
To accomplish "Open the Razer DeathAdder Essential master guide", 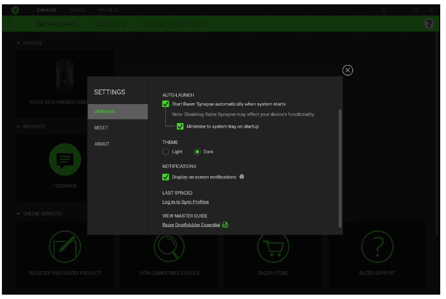I will [x=190, y=225].
